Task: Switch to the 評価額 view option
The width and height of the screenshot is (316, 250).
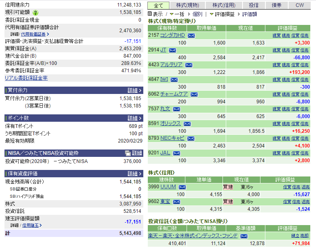Action: click(249, 14)
